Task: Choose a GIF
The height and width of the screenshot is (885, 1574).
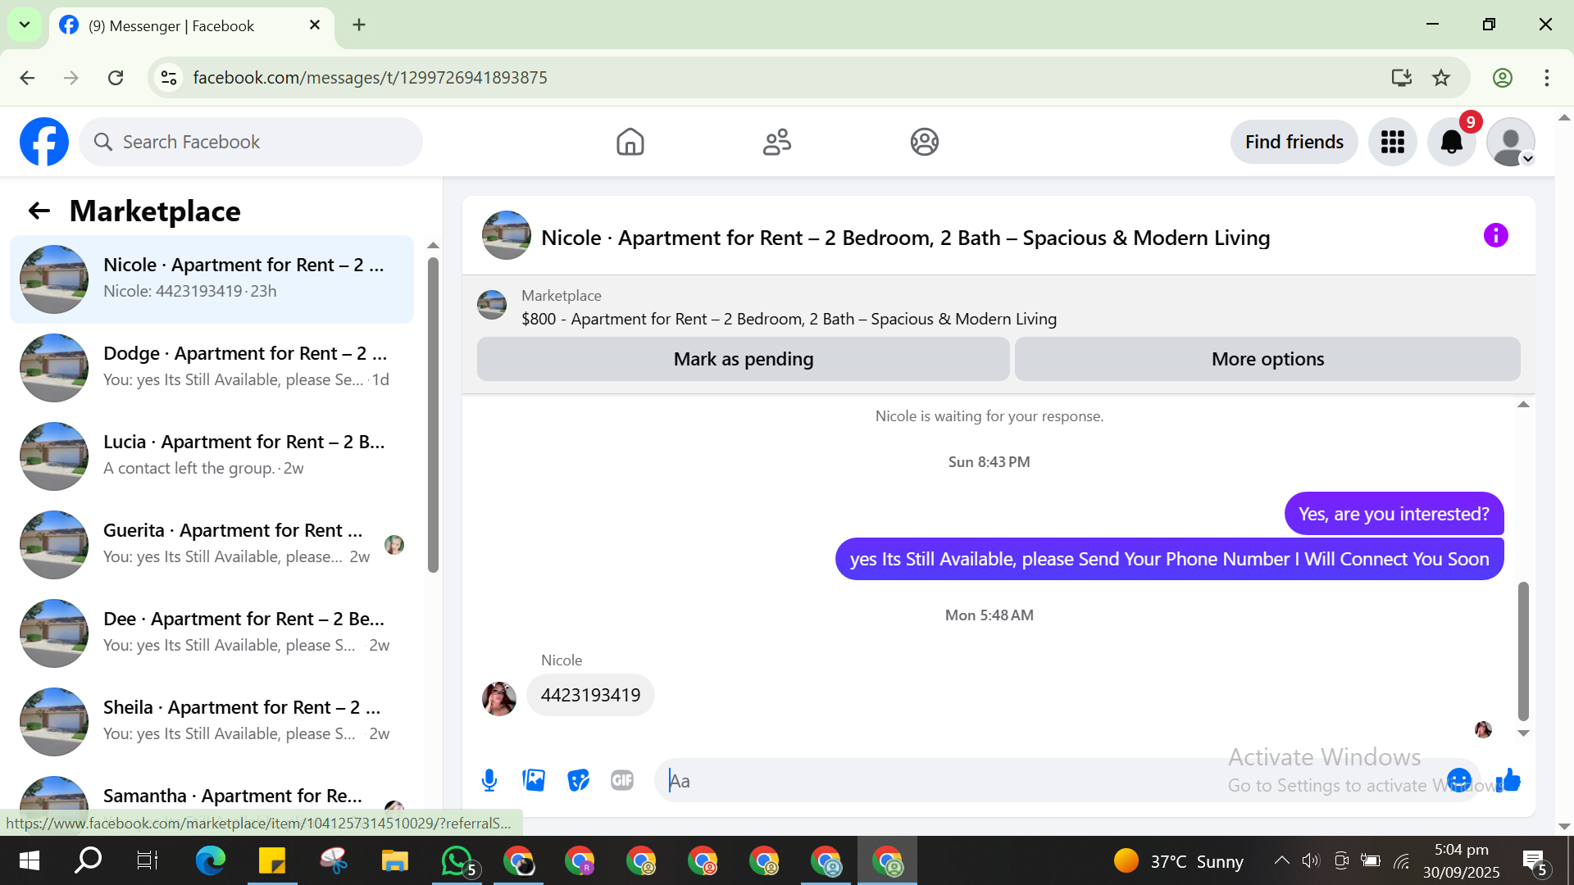Action: pyautogui.click(x=622, y=780)
